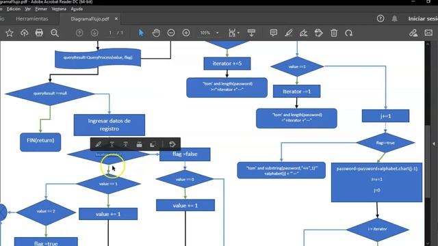
Task: Open the Ayuda menu
Action: 77,9
